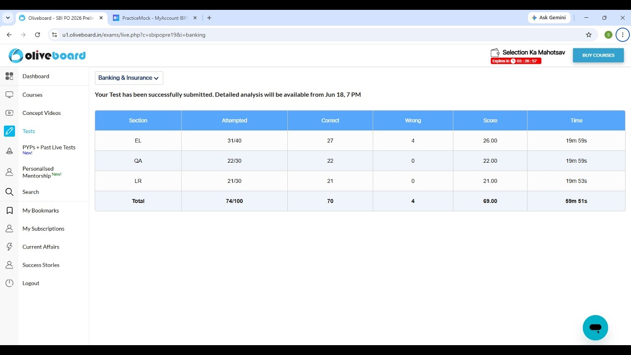631x355 pixels.
Task: Expand Banking & Insurance dropdown
Action: [129, 78]
